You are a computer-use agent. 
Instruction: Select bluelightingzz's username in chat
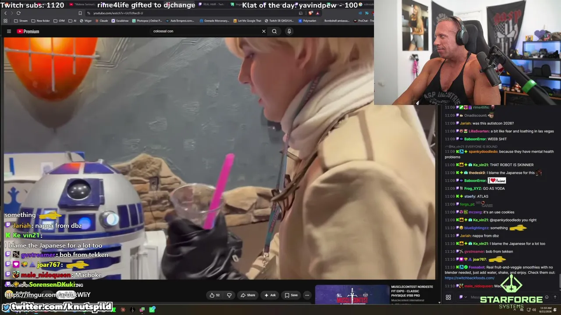(476, 228)
